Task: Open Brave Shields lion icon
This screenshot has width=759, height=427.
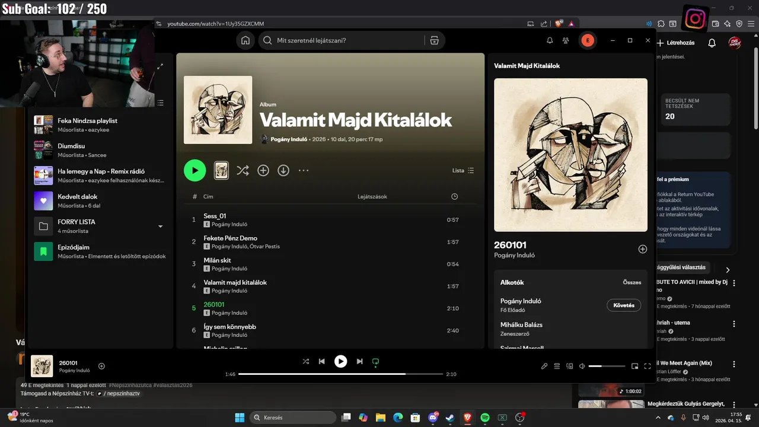Action: [x=559, y=24]
